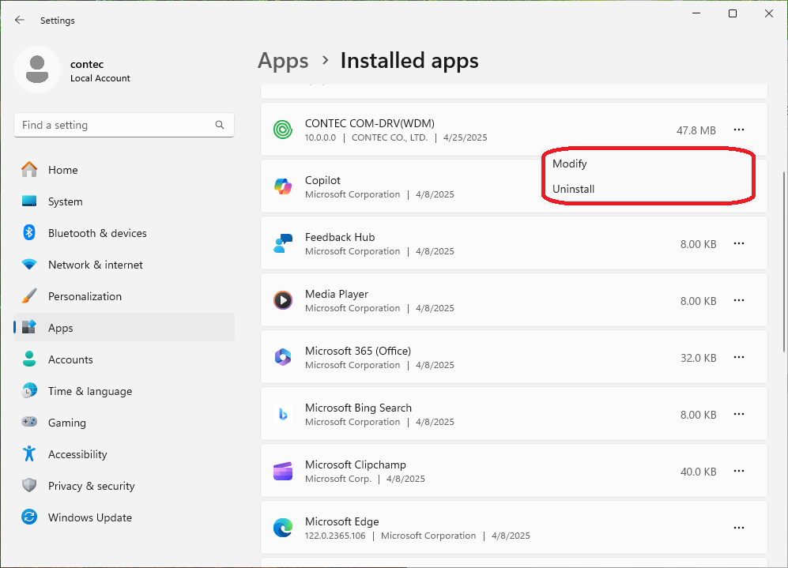Click the Microsoft Clipchamp icon
The width and height of the screenshot is (788, 568).
[283, 471]
